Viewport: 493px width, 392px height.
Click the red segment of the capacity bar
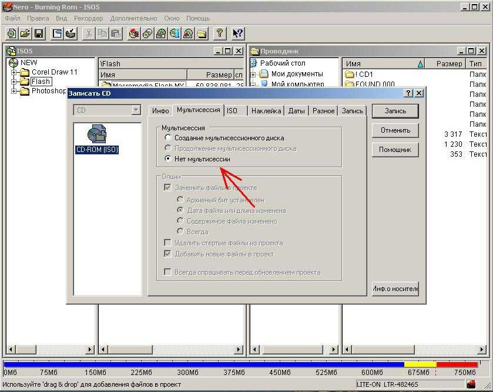click(x=457, y=364)
